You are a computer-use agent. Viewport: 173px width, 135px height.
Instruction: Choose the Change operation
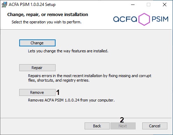[x=37, y=43]
